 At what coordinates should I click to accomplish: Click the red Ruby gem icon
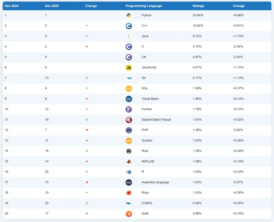129,193
